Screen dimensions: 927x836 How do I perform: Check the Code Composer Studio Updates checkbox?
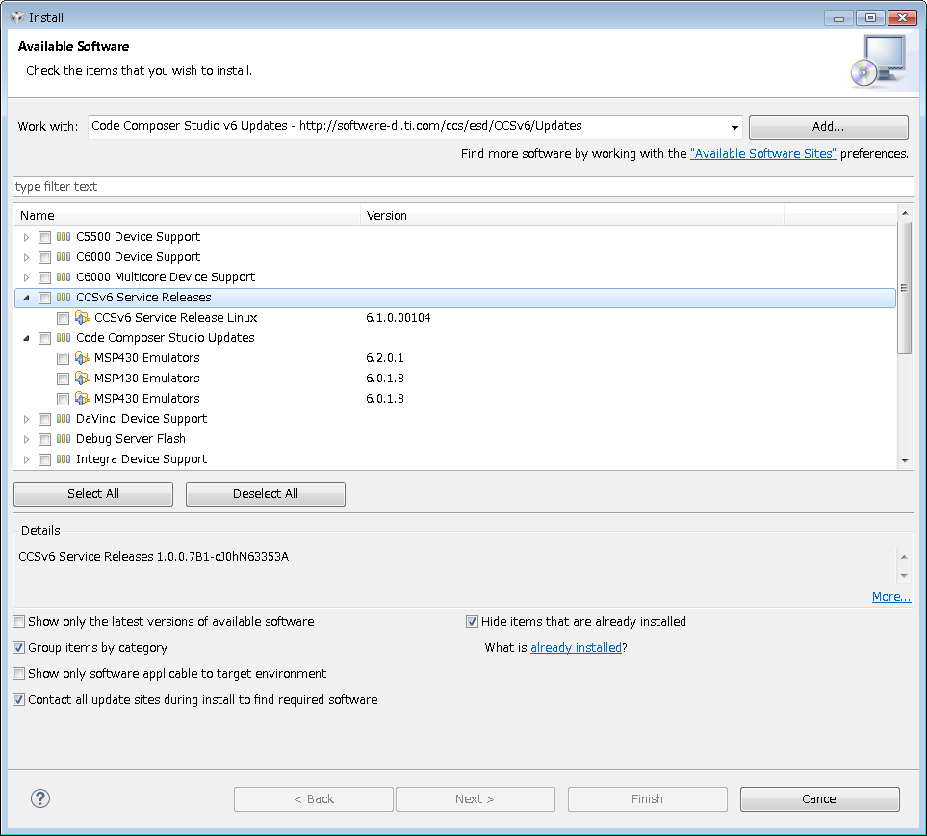(44, 338)
